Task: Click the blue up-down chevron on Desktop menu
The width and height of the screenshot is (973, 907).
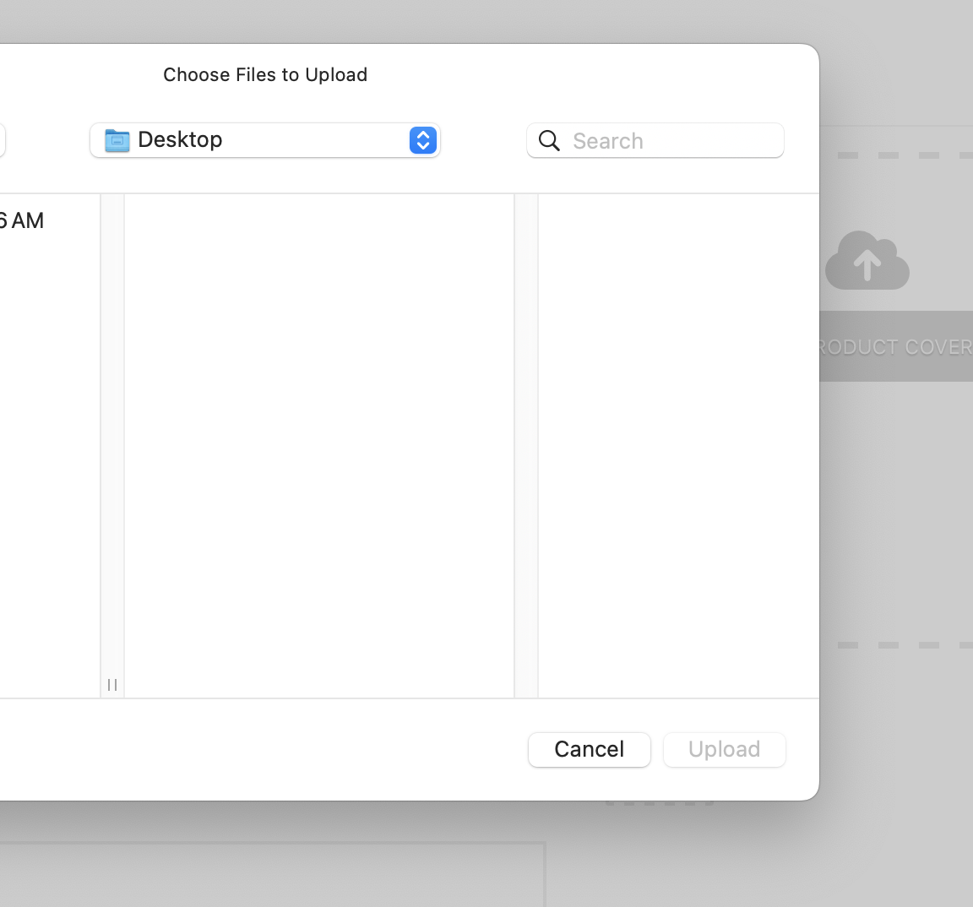Action: (x=423, y=140)
